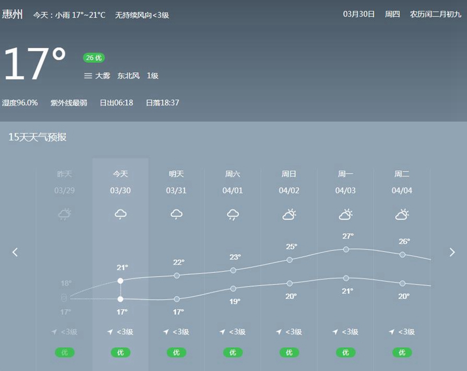
Task: Show earlier days with left arrow
Action: pos(15,252)
